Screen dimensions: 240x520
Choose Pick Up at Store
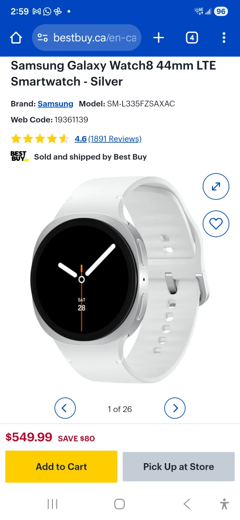click(x=179, y=467)
